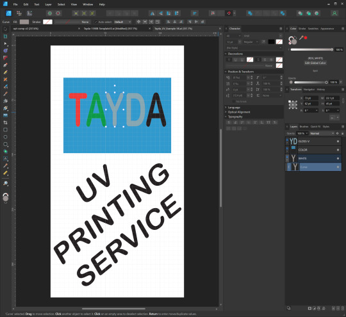Image resolution: width=346 pixels, height=317 pixels.
Task: Switch to the Appearance tab
Action: tap(327, 29)
